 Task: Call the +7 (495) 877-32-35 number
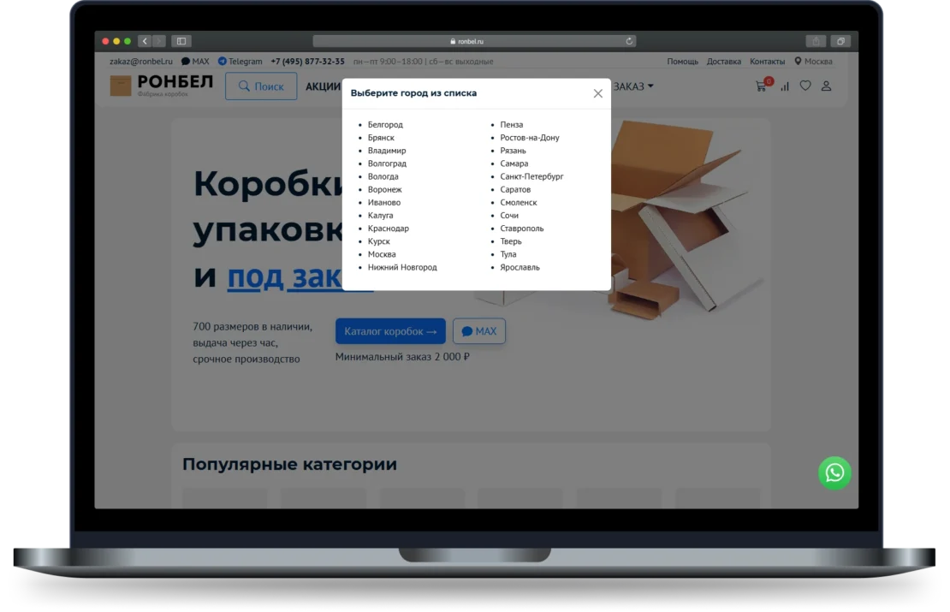coord(307,62)
